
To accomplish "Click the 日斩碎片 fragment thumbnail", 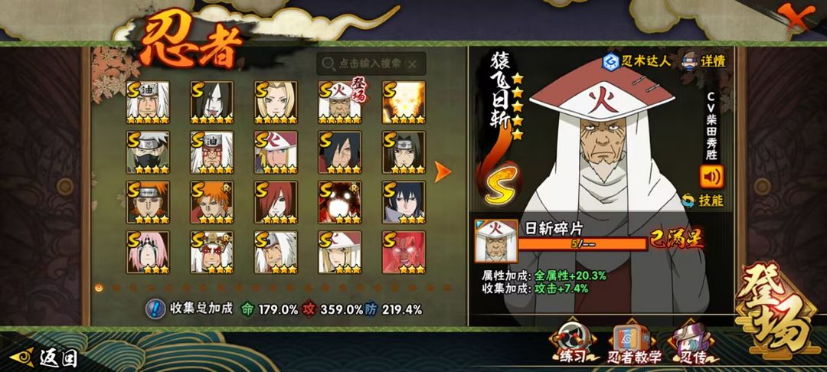I will click(495, 241).
